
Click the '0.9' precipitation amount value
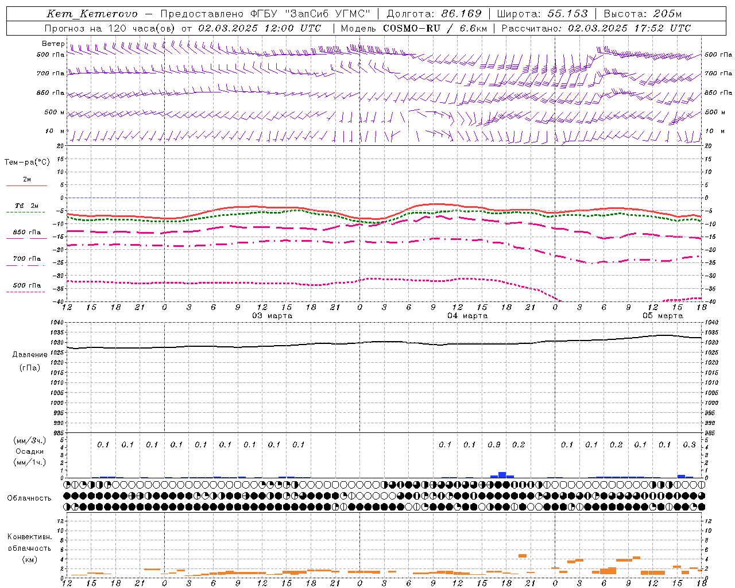pos(494,444)
